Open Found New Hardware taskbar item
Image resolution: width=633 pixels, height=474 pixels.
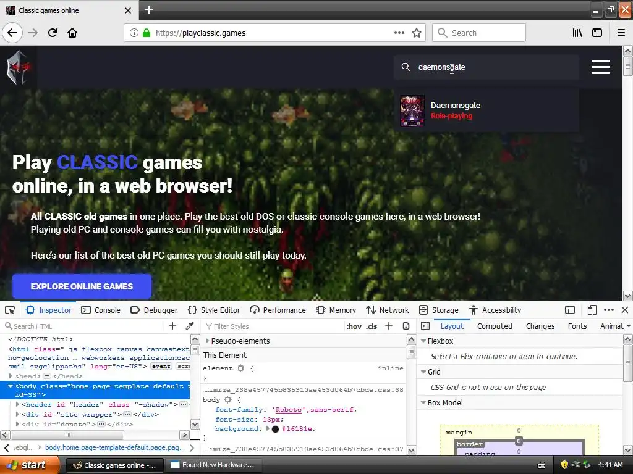point(214,465)
